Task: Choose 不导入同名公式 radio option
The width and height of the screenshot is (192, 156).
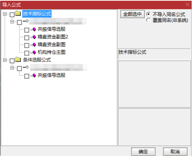Action: pos(148,14)
